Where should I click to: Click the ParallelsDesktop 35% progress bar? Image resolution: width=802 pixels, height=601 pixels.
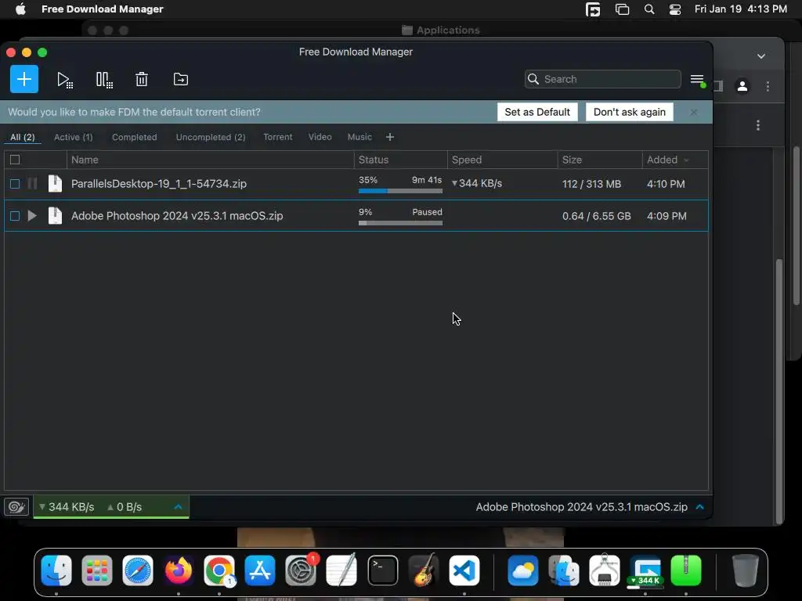tap(400, 191)
